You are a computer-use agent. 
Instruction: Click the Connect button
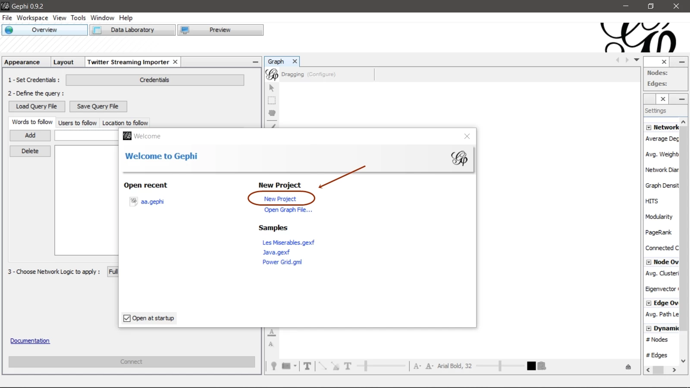132,362
